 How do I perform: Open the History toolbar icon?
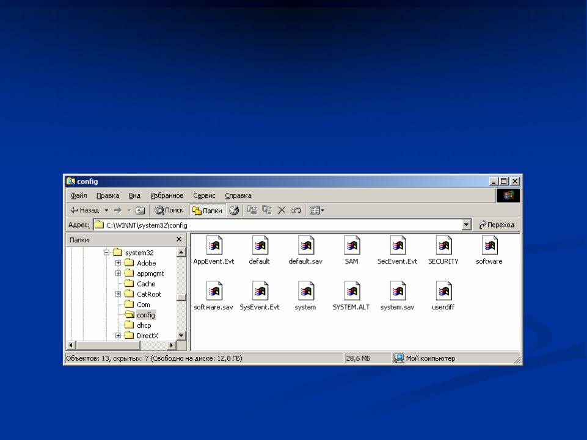point(234,211)
